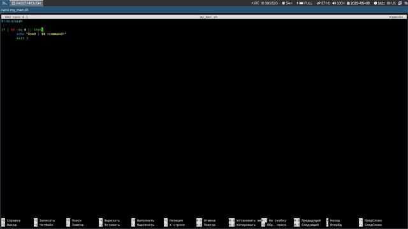This screenshot has height=229, width=408.
Task: Click the 'GNU nano' version title text
Action: (x=17, y=17)
